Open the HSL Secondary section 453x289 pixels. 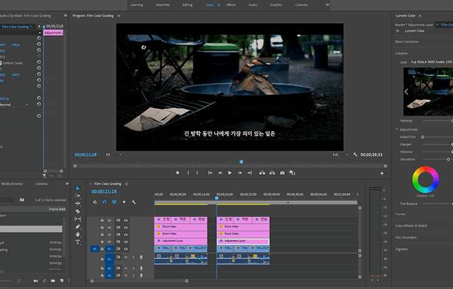click(406, 237)
